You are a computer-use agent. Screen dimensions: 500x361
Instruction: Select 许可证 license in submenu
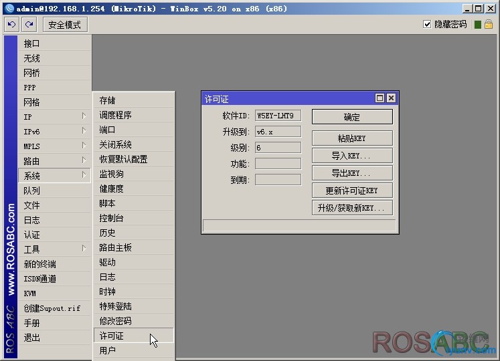[x=134, y=336]
